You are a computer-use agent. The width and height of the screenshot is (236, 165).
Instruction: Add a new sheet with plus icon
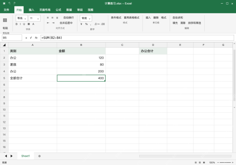39,156
